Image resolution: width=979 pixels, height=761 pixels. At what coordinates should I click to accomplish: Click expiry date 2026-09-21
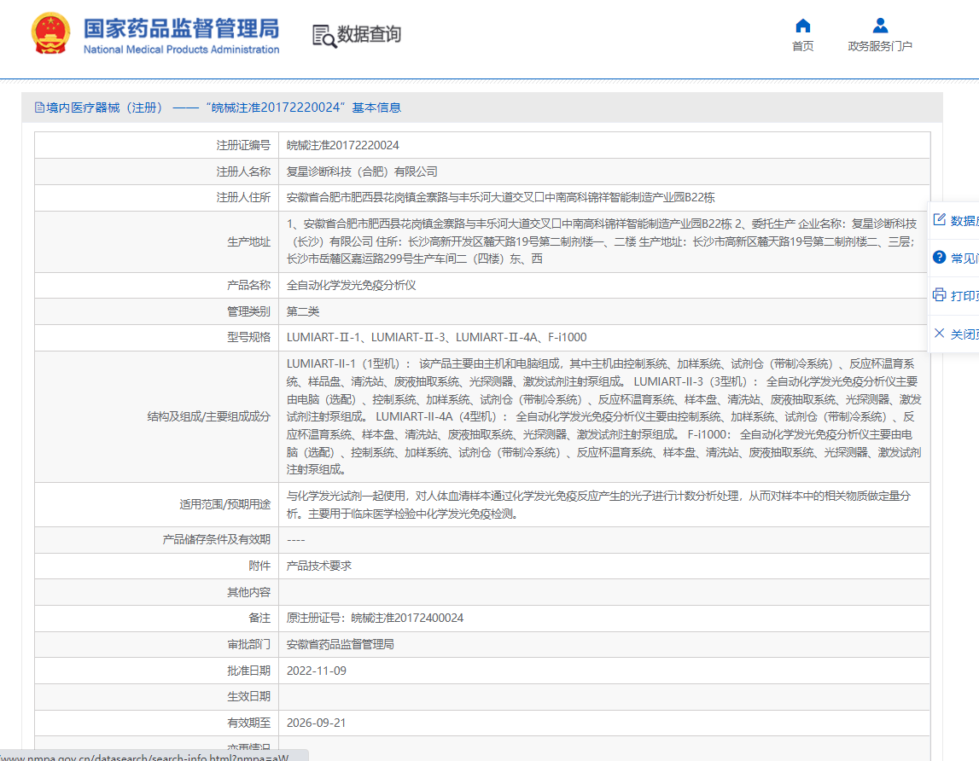tap(317, 723)
